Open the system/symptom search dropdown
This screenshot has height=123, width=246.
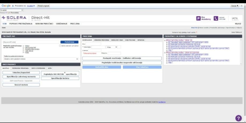(41, 59)
